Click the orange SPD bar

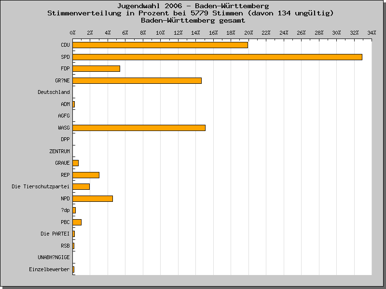point(217,57)
